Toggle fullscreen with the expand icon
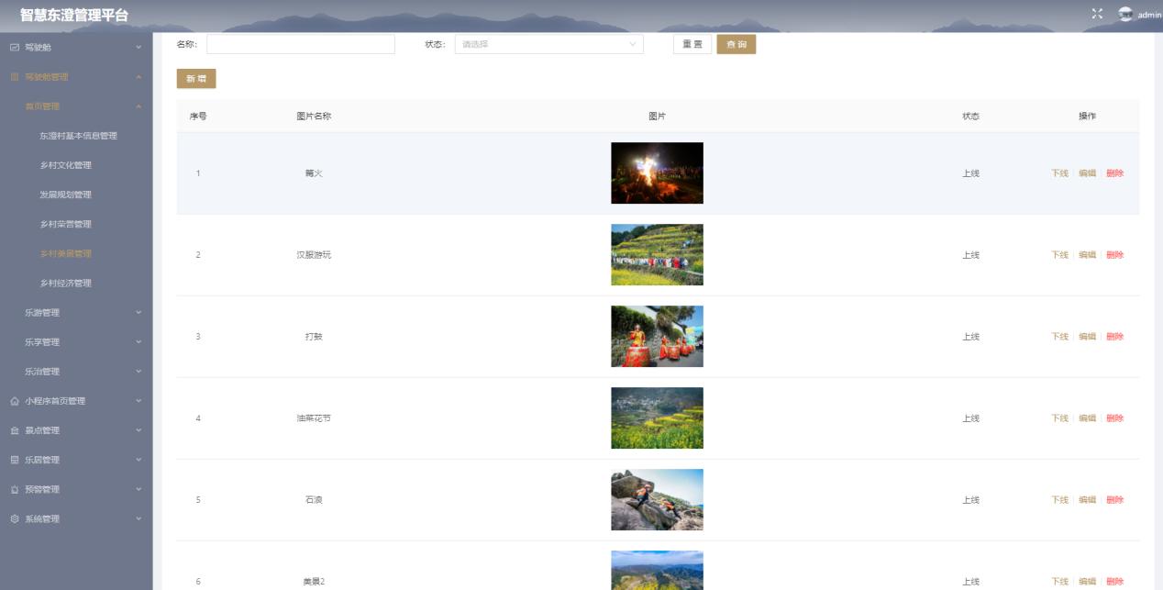Viewport: 1163px width, 590px height. pyautogui.click(x=1097, y=14)
